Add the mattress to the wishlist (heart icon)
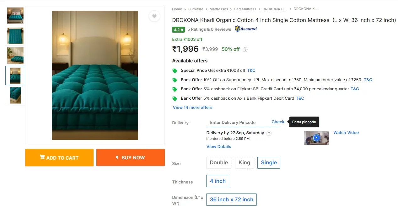 pos(154,16)
